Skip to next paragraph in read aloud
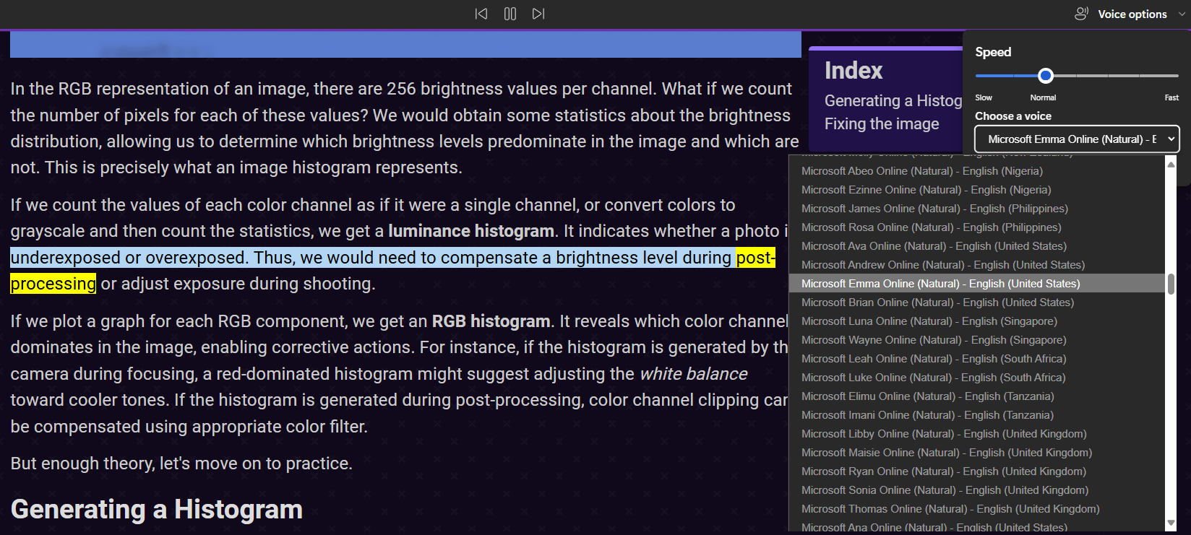Screen dimensions: 1191x535 click(538, 14)
